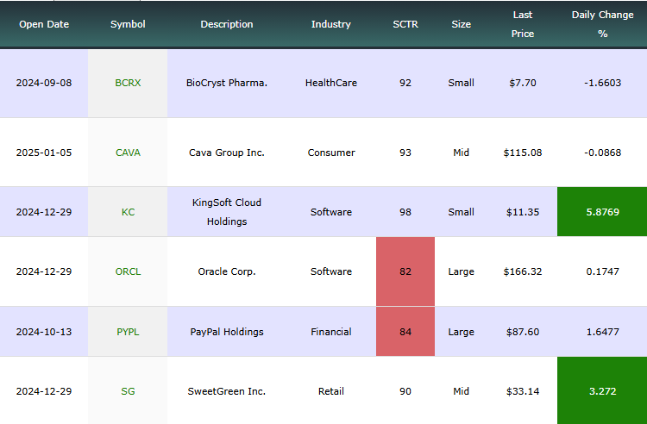Click the Size cell in the SweetGreen row
The image size is (647, 424).
click(x=461, y=391)
